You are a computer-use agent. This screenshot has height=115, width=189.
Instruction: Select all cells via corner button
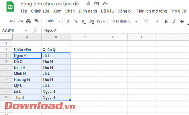tap(6, 37)
